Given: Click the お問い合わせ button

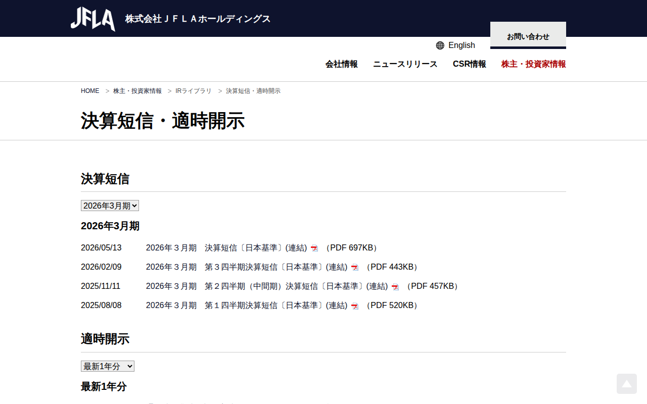Looking at the screenshot, I should pos(528,35).
